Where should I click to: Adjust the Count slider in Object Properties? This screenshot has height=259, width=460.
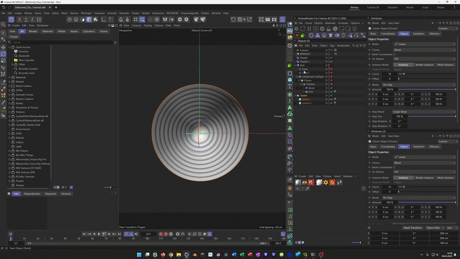404,74
